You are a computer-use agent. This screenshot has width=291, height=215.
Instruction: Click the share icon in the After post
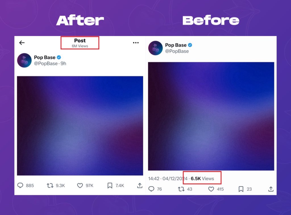(140, 185)
